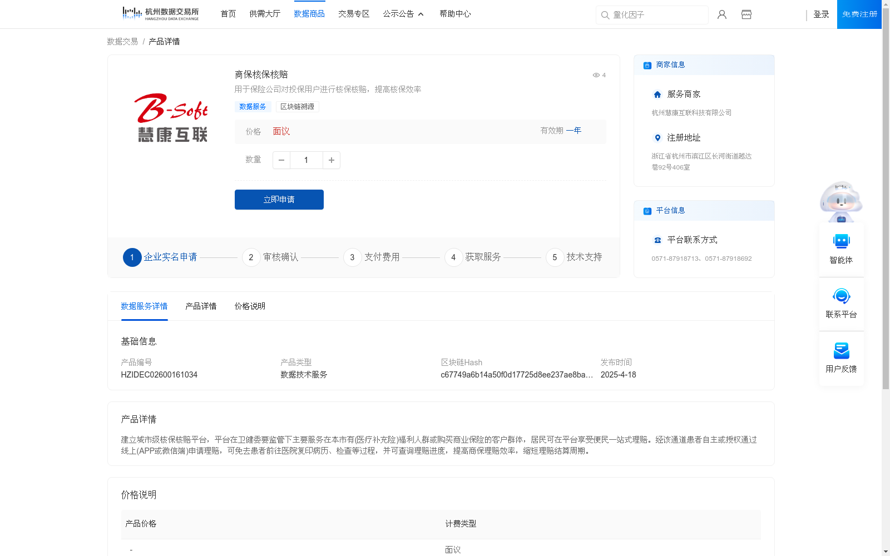Click the 平台信息 panel header icon
Screen dimensions: 890x556
tap(647, 211)
